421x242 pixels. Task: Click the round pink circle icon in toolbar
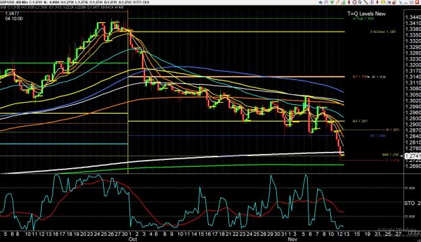354,2
